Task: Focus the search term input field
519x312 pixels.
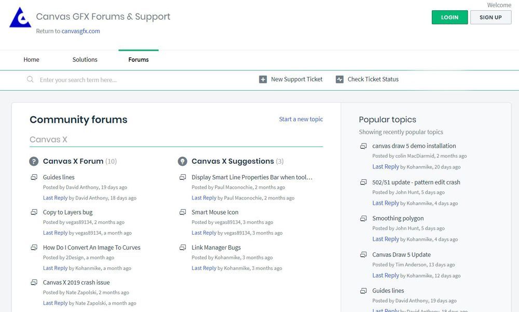Action: click(x=142, y=80)
